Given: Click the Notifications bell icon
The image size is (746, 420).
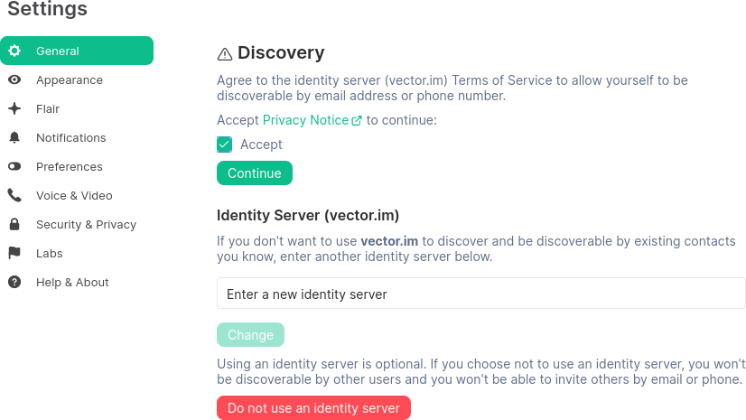Looking at the screenshot, I should [14, 137].
